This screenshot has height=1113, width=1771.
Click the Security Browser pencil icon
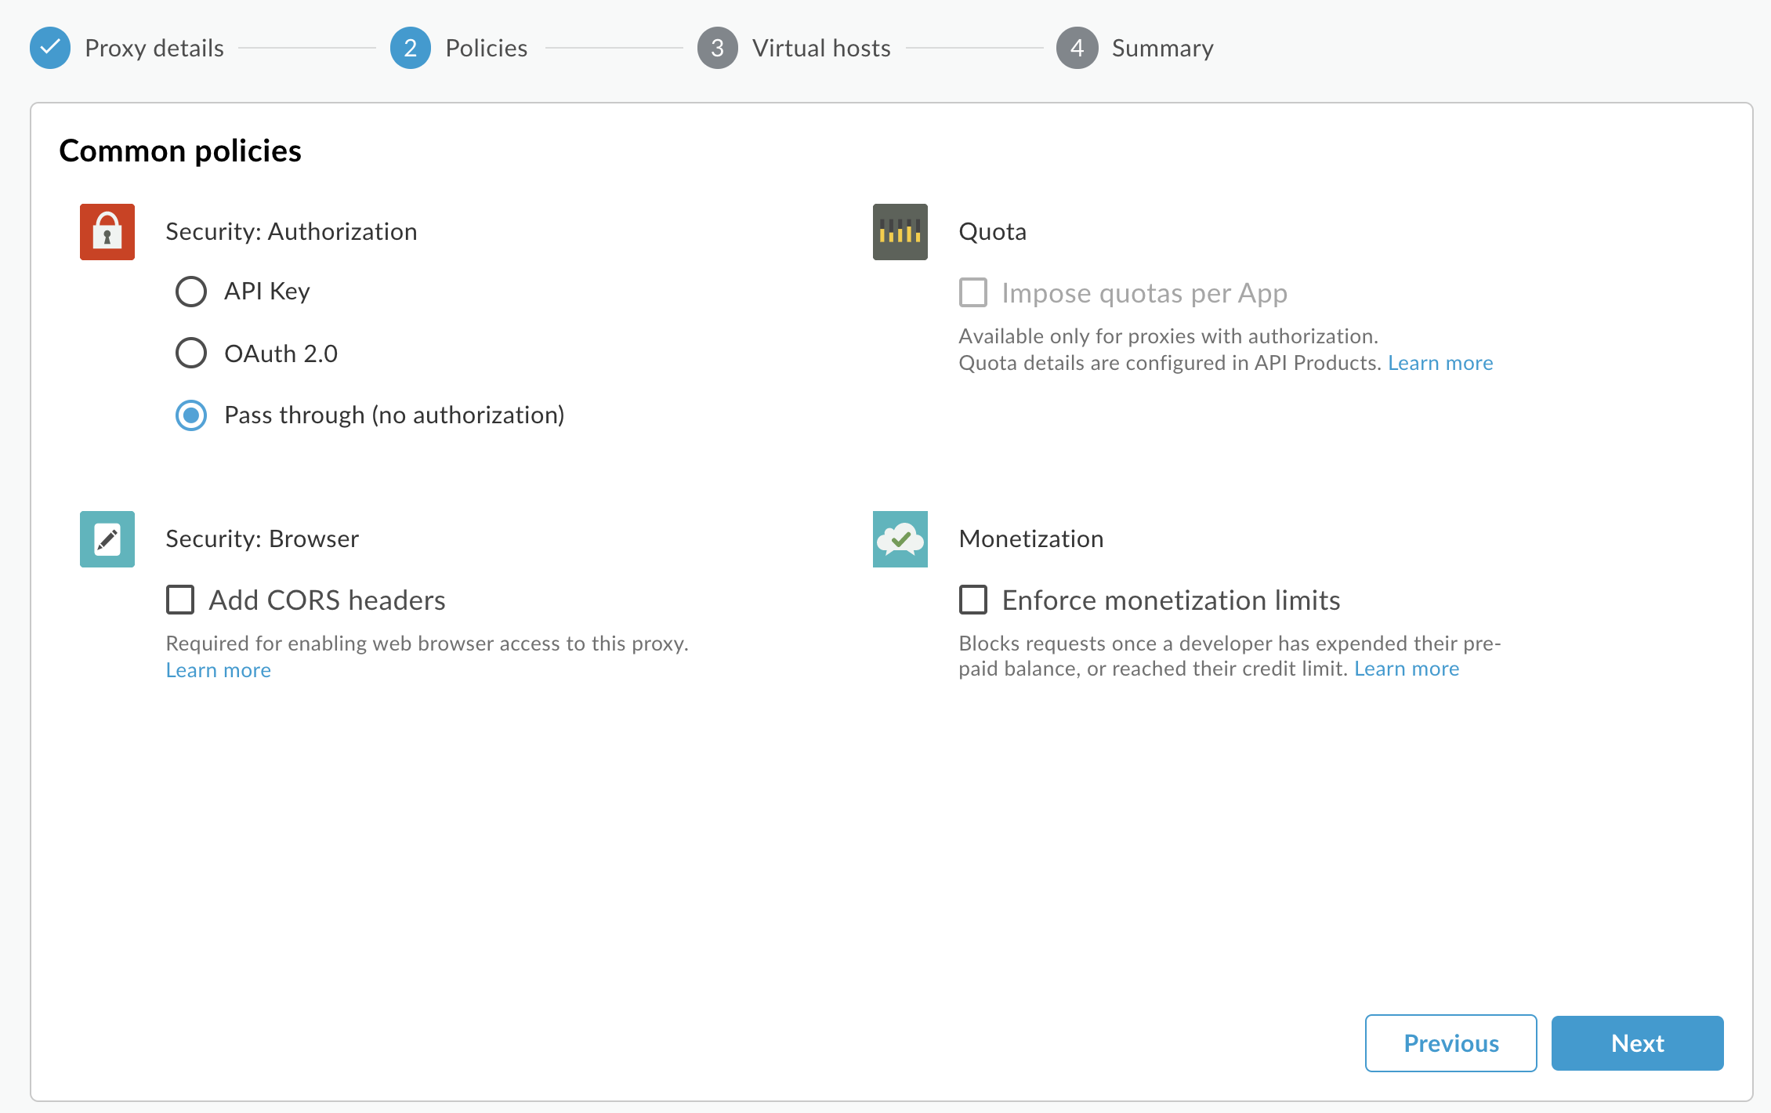coord(107,539)
